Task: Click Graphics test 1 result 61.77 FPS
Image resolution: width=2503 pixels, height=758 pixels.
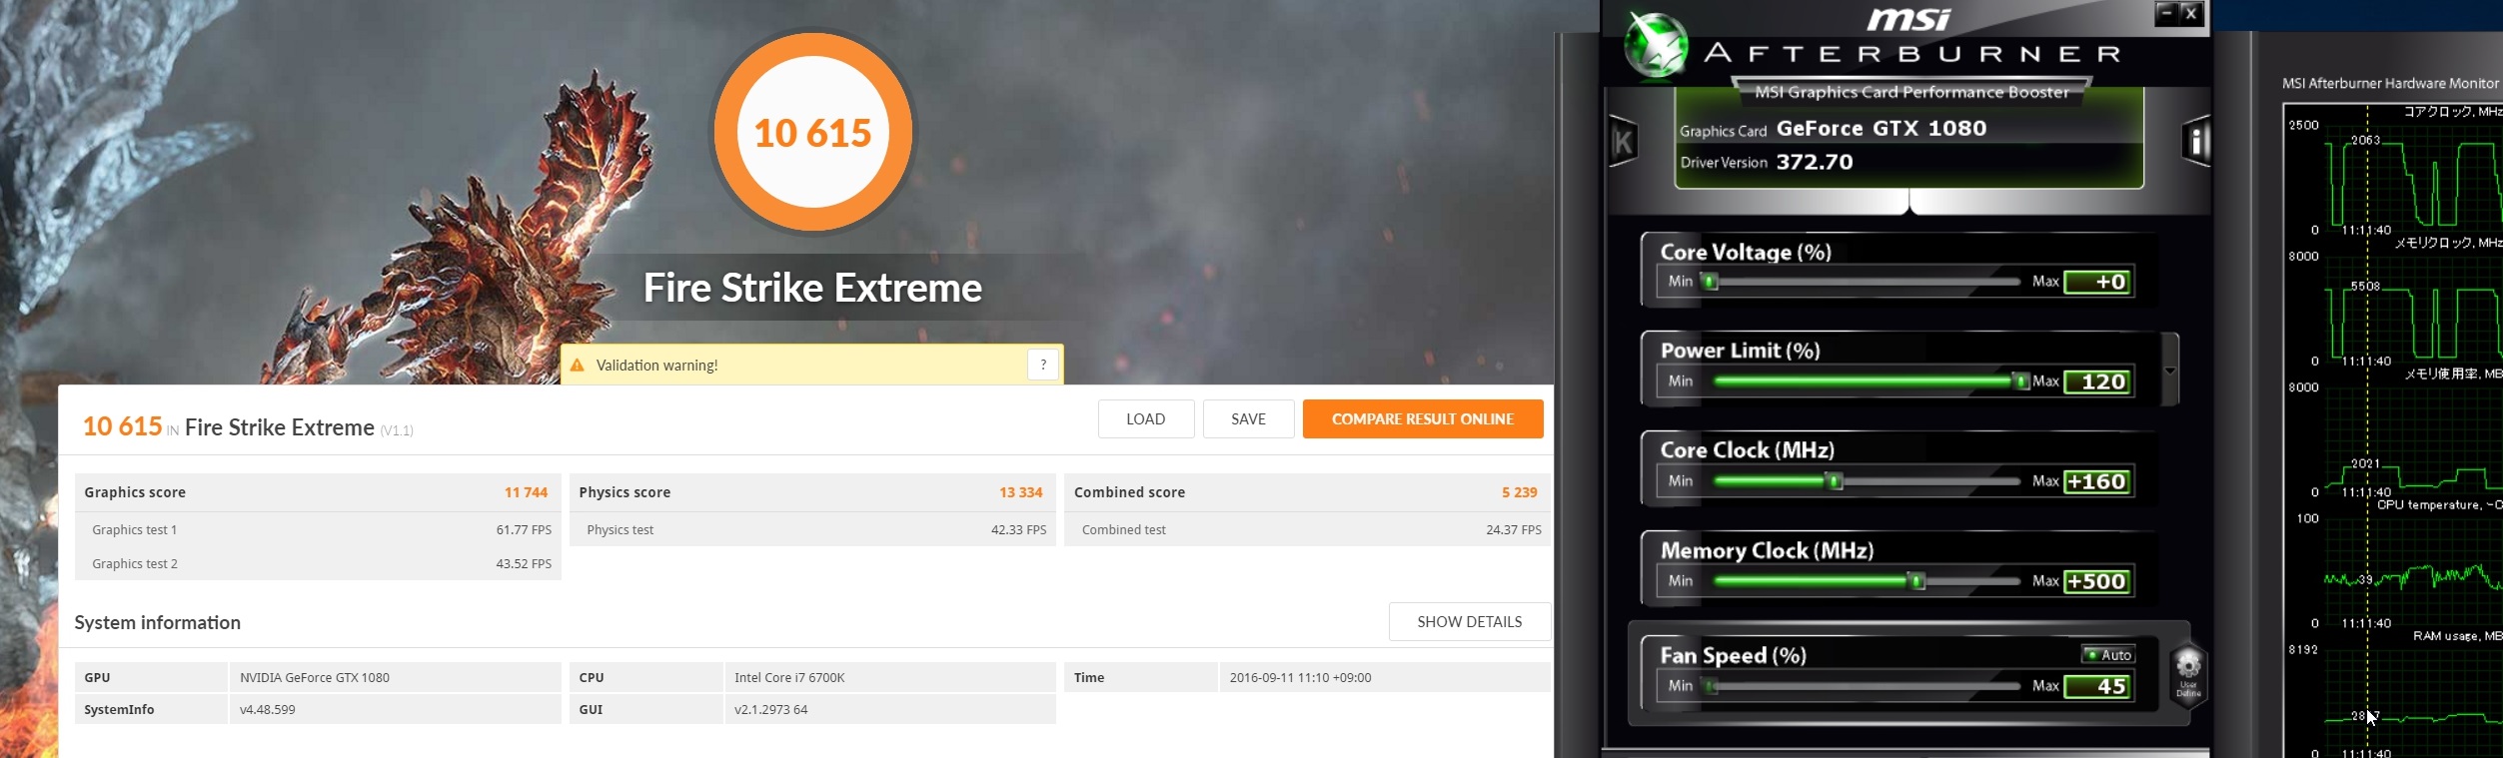Action: tap(524, 530)
